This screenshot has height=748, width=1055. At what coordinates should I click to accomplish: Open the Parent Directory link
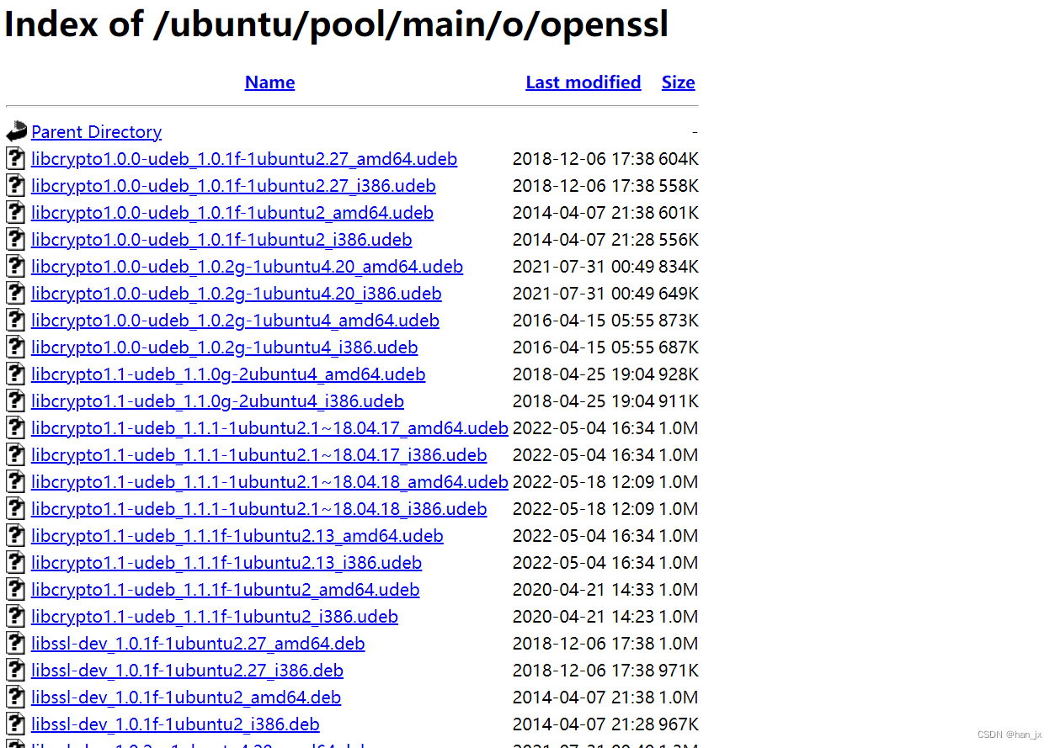pyautogui.click(x=96, y=132)
